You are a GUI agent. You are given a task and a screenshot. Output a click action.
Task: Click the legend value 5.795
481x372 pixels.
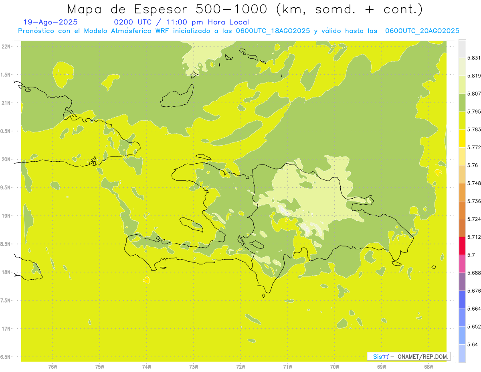tap(474, 111)
